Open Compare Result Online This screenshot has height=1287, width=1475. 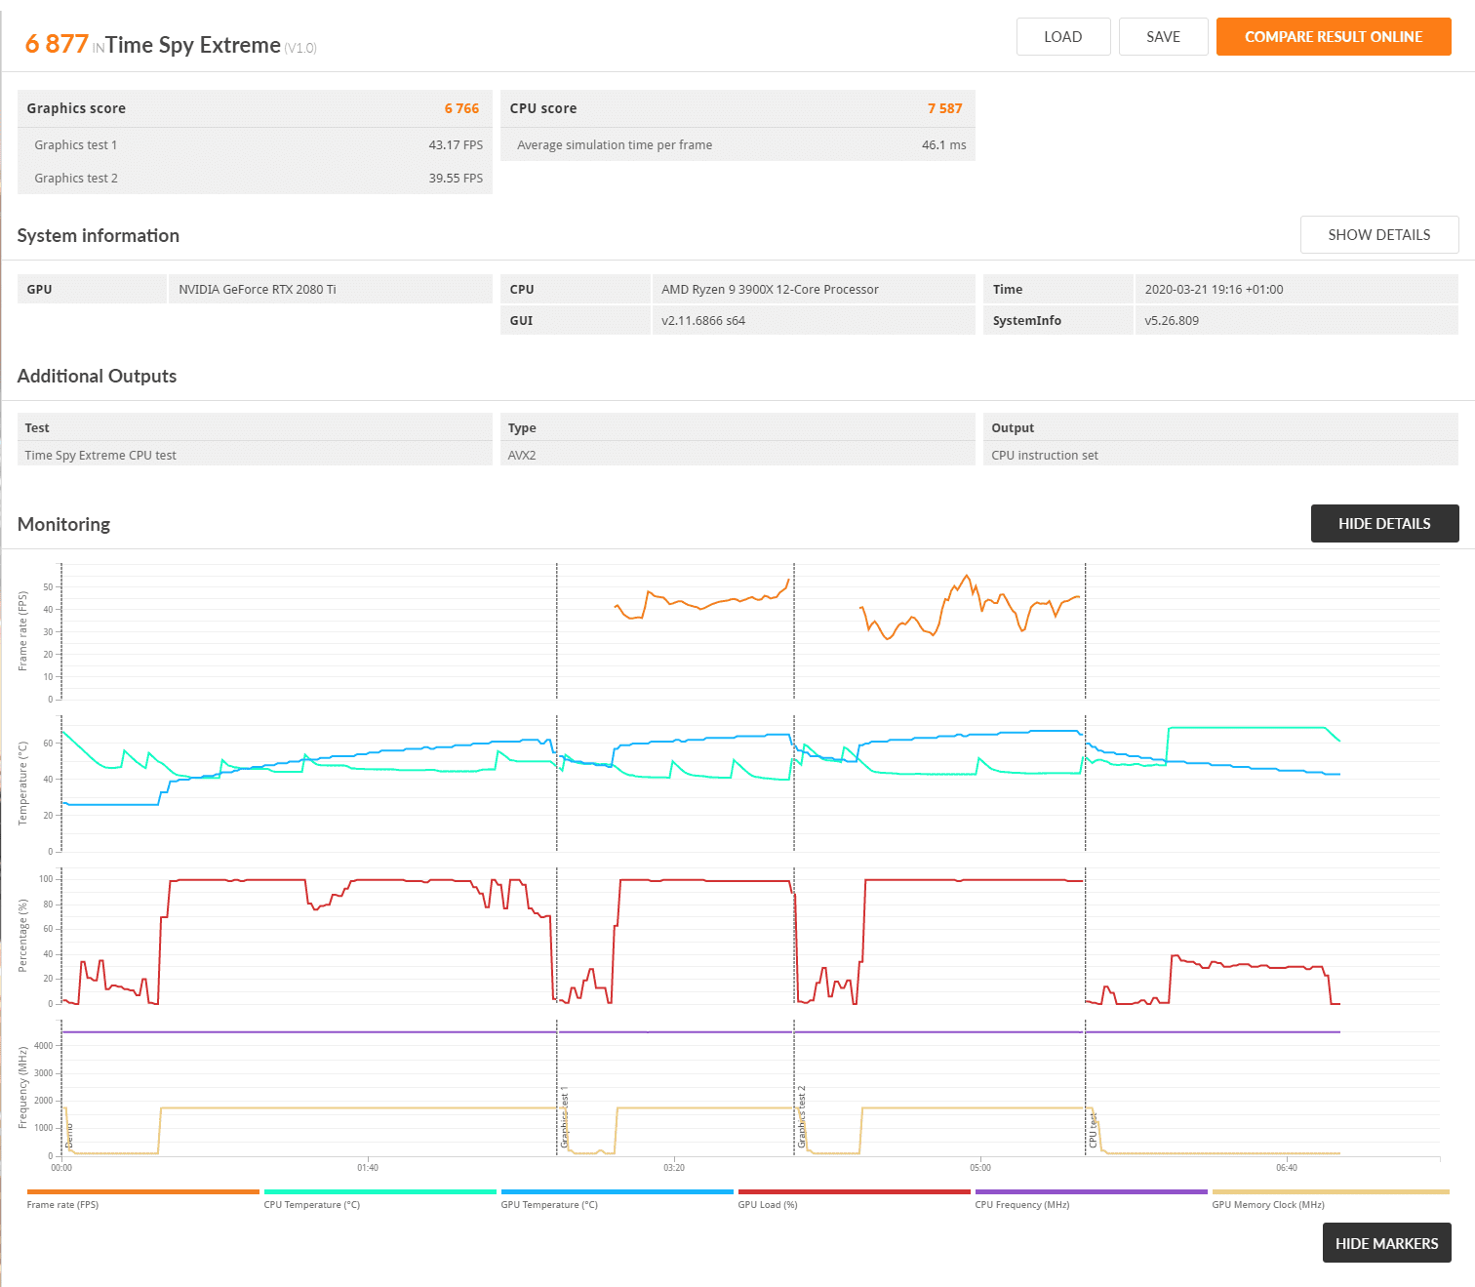1333,37
